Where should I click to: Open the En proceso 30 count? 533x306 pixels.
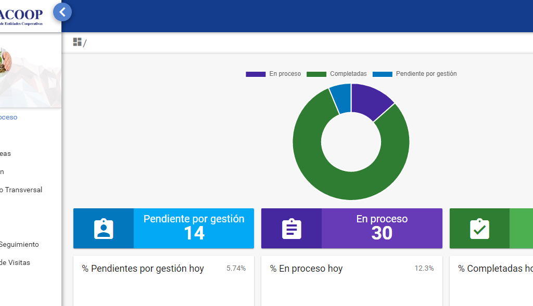(382, 233)
